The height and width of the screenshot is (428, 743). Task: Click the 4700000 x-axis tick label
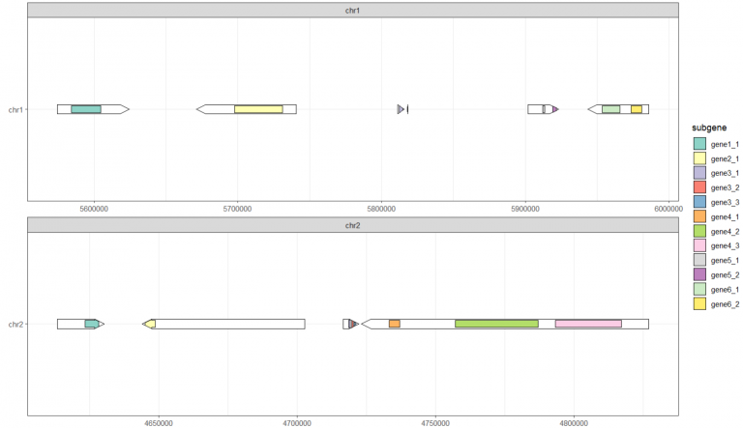point(297,422)
